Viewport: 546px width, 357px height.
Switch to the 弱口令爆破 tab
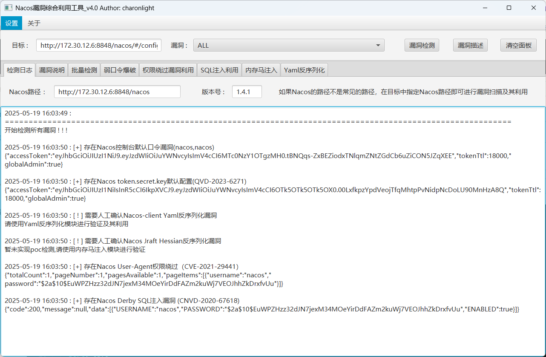120,70
